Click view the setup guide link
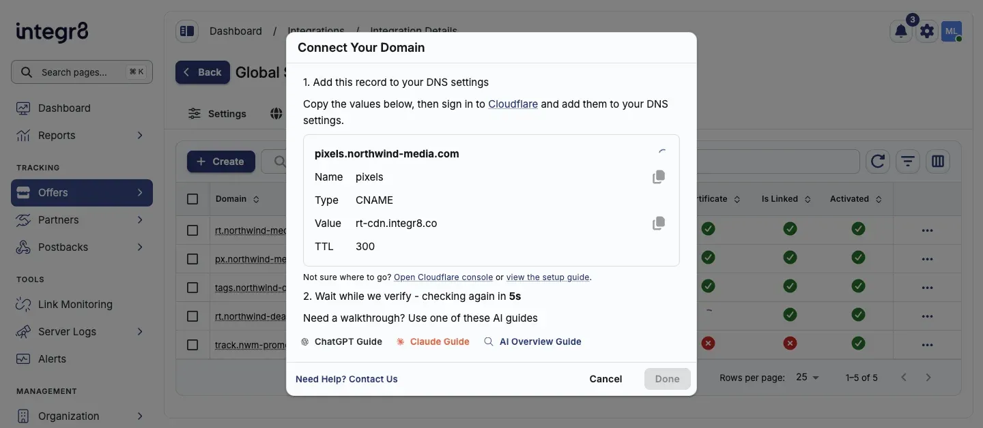The height and width of the screenshot is (428, 983). (547, 277)
